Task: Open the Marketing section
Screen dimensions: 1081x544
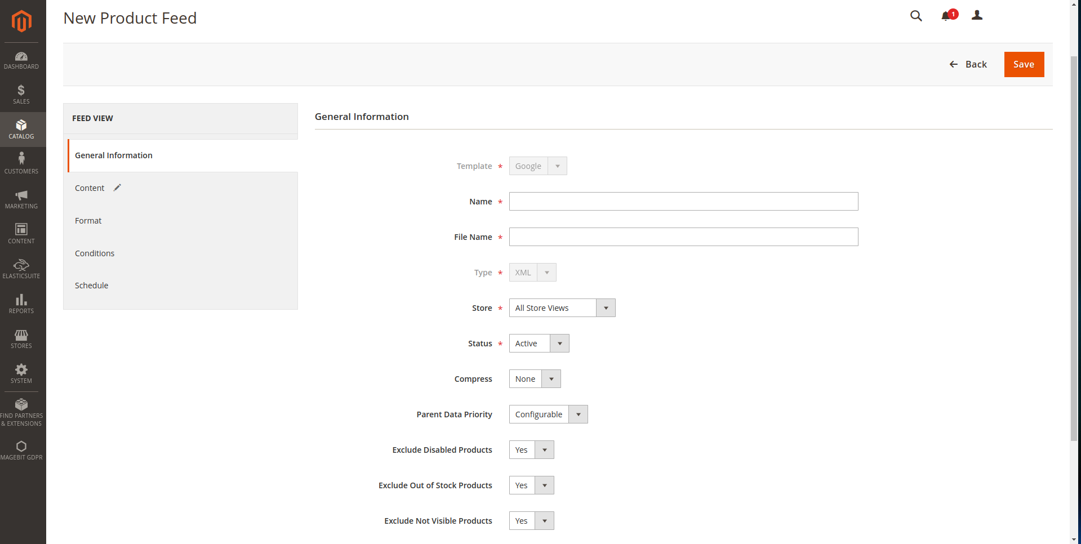Action: (21, 199)
